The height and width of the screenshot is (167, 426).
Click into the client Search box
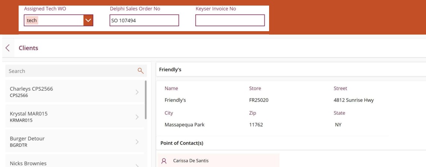point(71,71)
